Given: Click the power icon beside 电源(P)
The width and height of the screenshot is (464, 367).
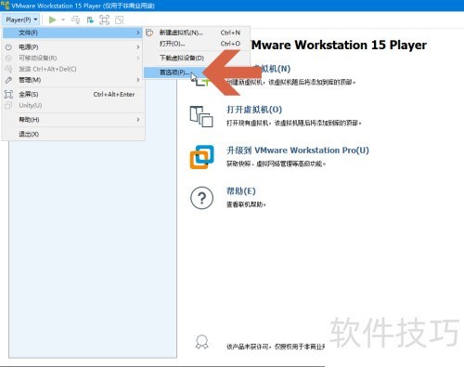Looking at the screenshot, I should coord(8,47).
